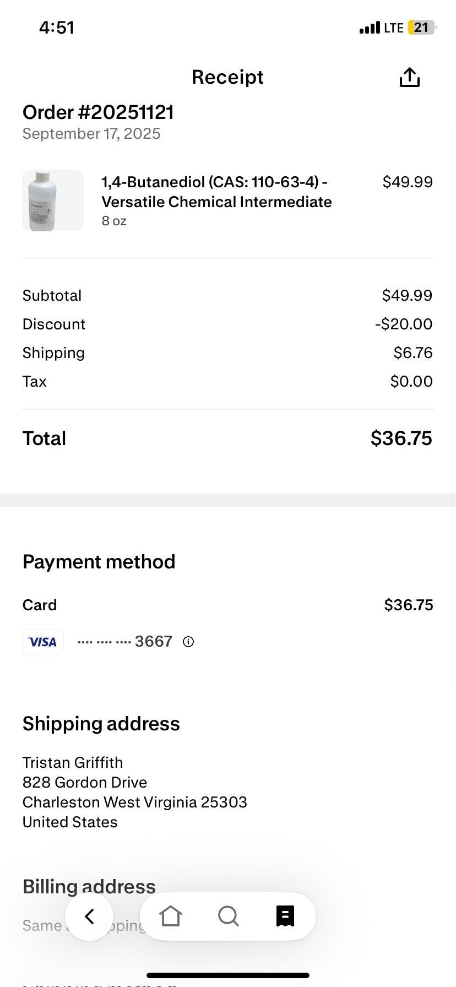The width and height of the screenshot is (456, 987).
Task: Open the 1,4-Butanediol product thumbnail
Action: pyautogui.click(x=53, y=200)
